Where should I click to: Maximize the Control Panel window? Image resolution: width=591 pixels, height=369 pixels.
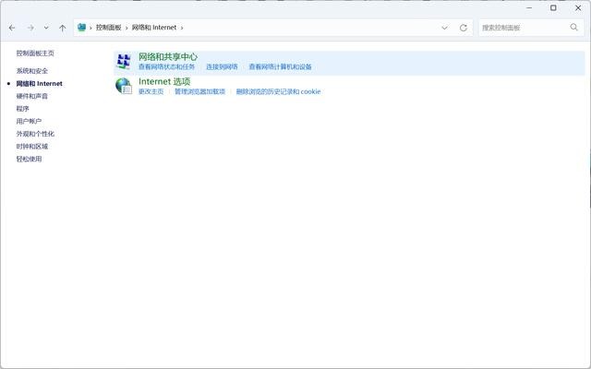click(553, 8)
